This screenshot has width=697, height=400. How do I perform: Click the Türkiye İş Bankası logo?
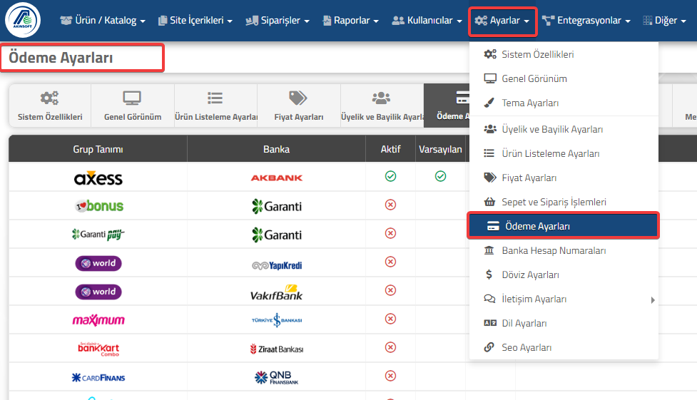[x=277, y=320]
